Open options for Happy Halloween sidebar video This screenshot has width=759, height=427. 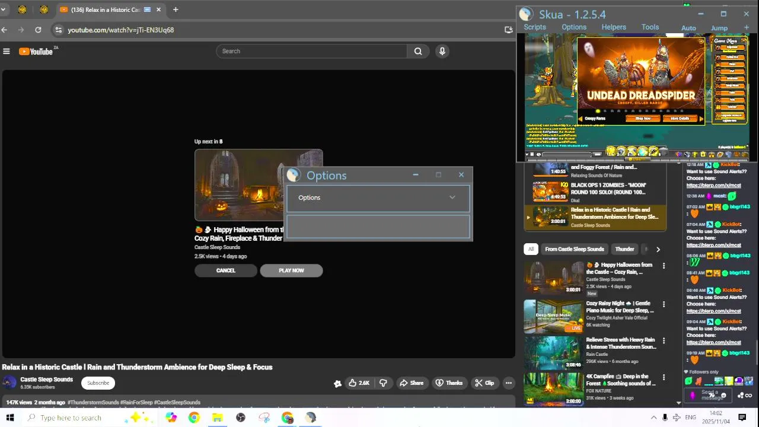click(x=664, y=266)
